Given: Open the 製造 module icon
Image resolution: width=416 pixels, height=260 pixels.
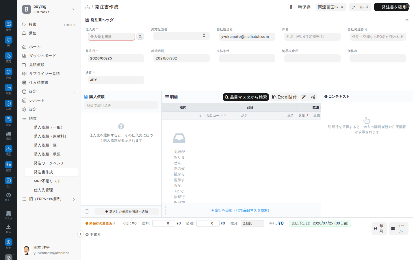Looking at the screenshot, I should click(9, 88).
